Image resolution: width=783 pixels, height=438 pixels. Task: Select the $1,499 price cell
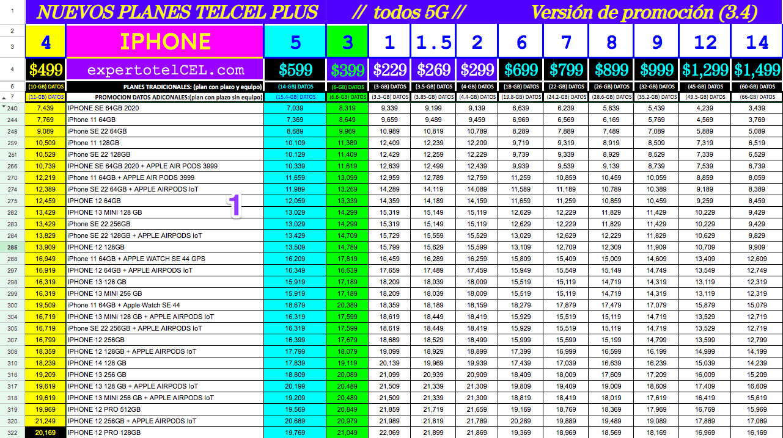point(757,70)
